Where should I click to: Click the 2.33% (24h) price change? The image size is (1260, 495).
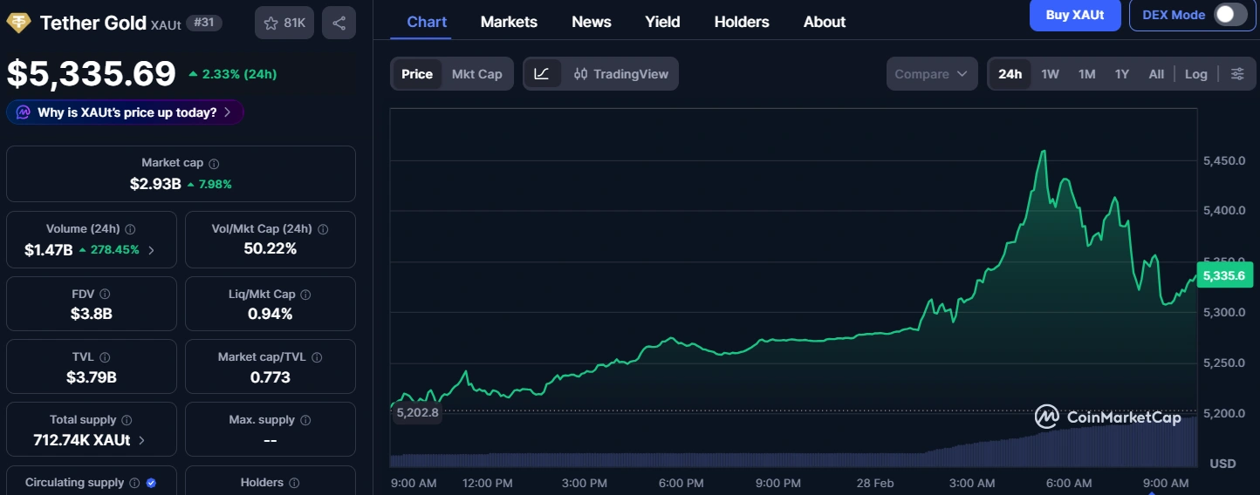point(233,74)
